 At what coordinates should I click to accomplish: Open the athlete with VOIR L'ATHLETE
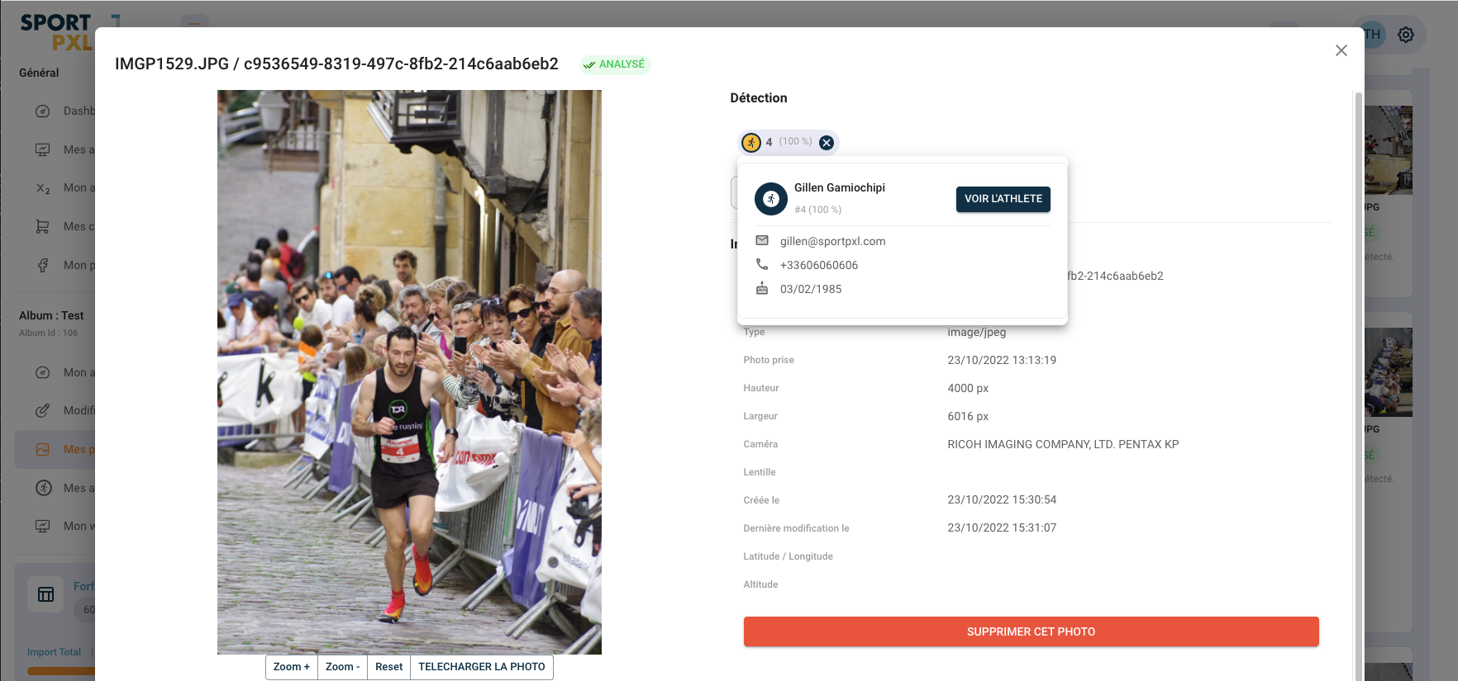[x=1003, y=199]
